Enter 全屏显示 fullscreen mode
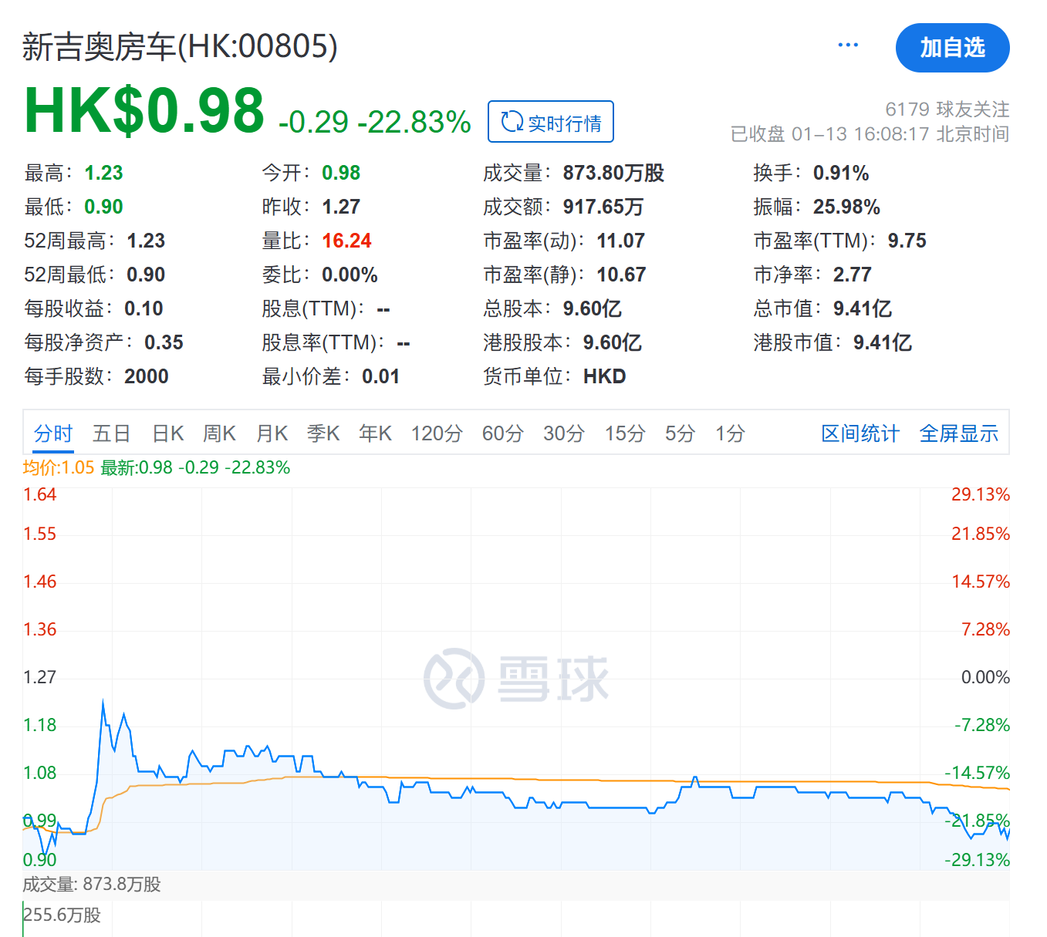 957,433
